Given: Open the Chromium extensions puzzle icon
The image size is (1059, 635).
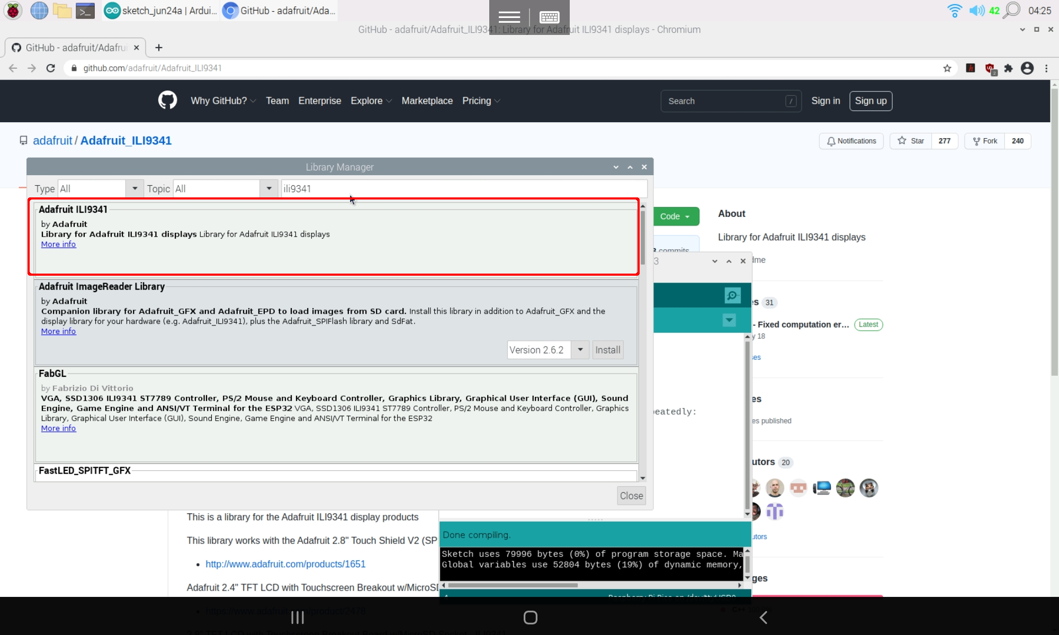Looking at the screenshot, I should (x=1008, y=68).
